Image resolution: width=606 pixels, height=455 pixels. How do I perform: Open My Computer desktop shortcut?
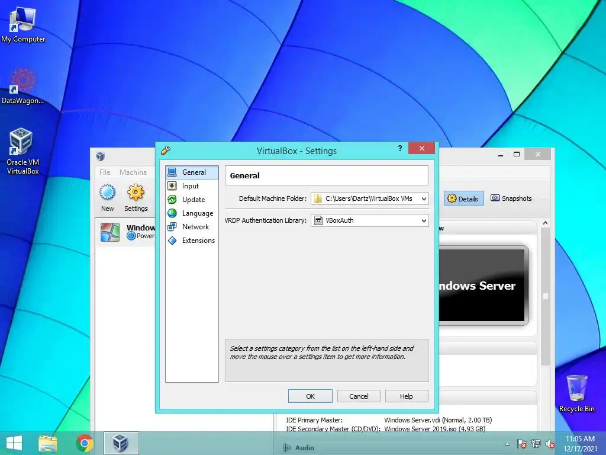pos(23,25)
